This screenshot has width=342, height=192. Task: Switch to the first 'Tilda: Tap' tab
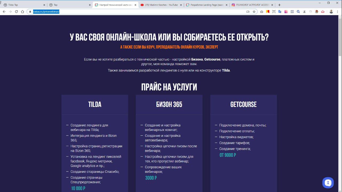click(24, 5)
